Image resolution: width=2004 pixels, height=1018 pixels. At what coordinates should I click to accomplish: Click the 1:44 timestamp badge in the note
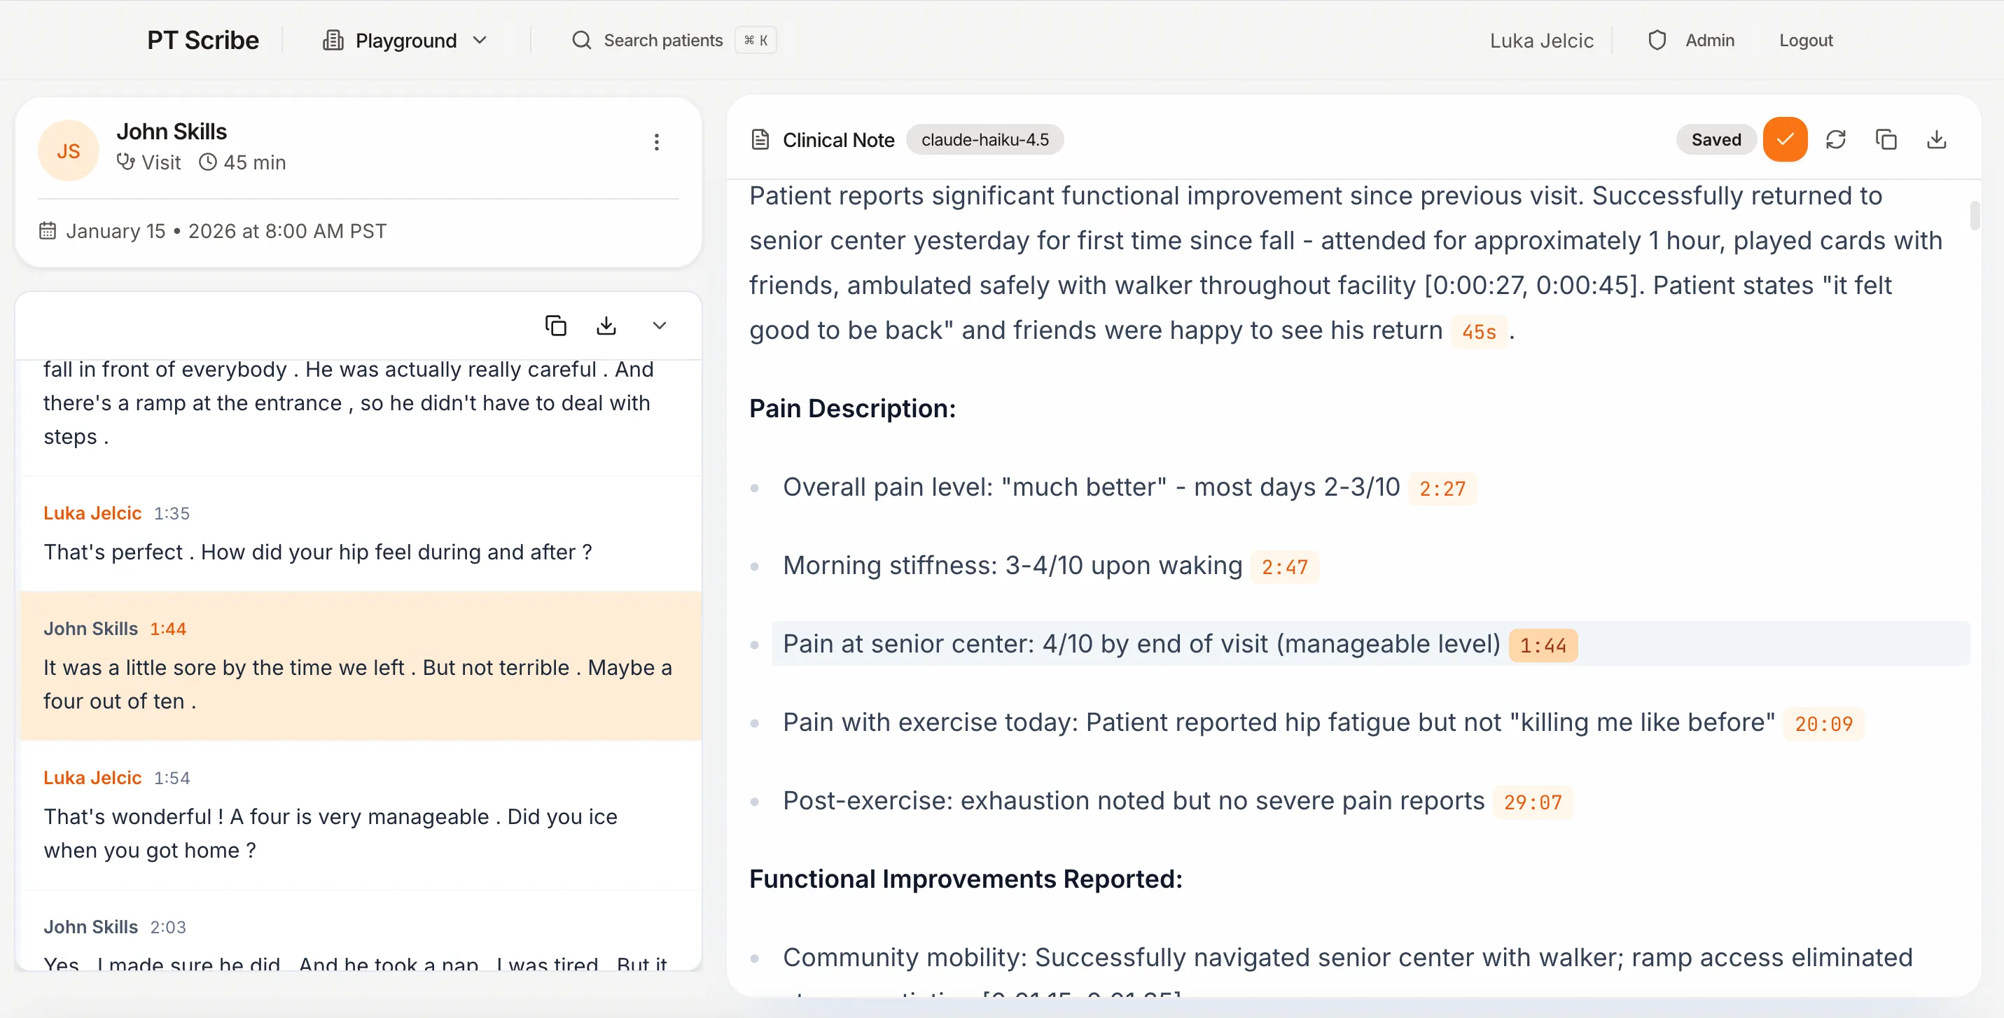1543,646
